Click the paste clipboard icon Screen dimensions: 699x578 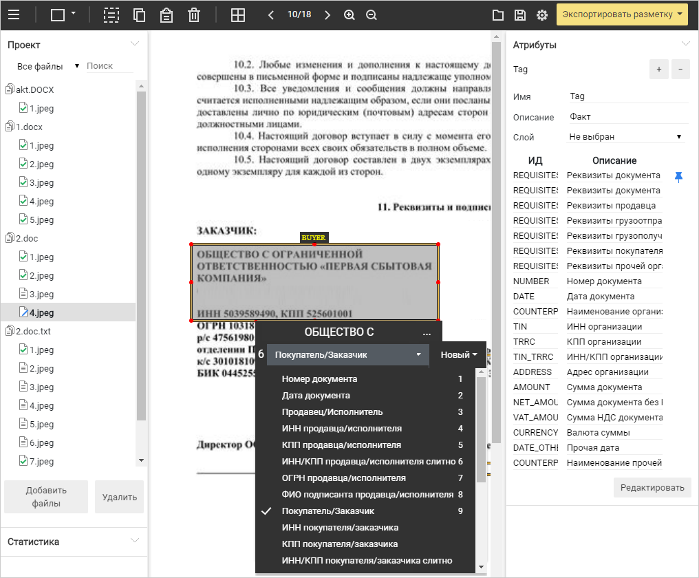click(x=166, y=14)
